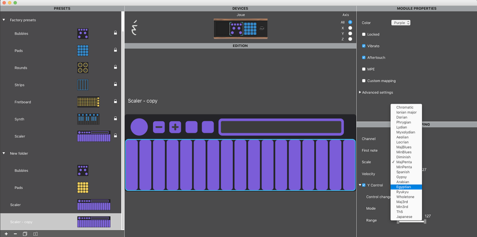The height and width of the screenshot is (237, 477).
Task: Uncheck the Y Control checkbox
Action: (364, 185)
